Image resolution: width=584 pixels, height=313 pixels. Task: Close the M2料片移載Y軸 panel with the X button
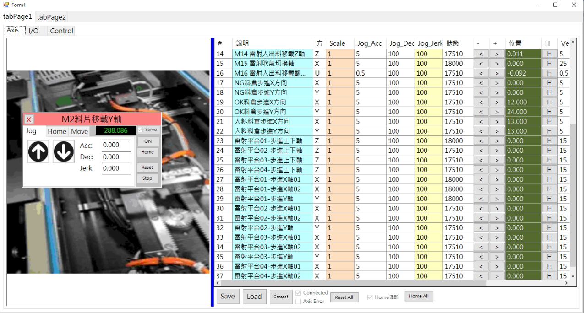(29, 119)
